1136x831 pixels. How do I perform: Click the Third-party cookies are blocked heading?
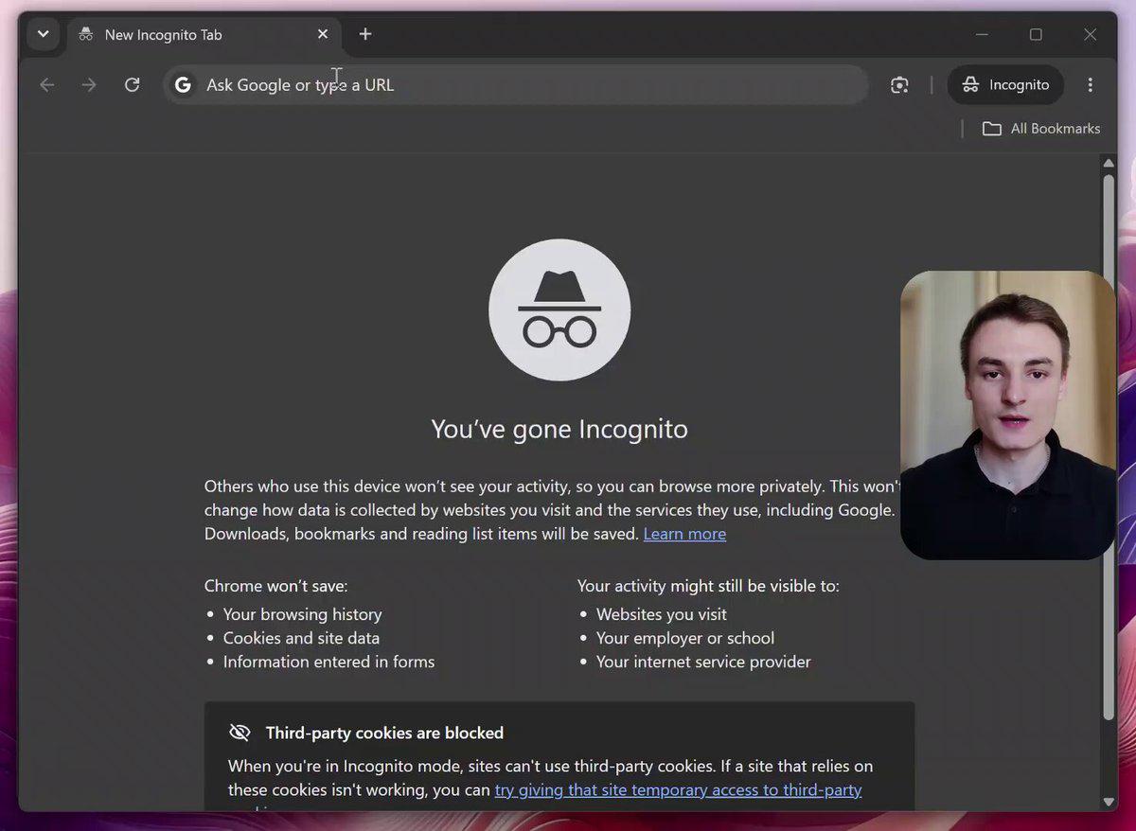(384, 733)
